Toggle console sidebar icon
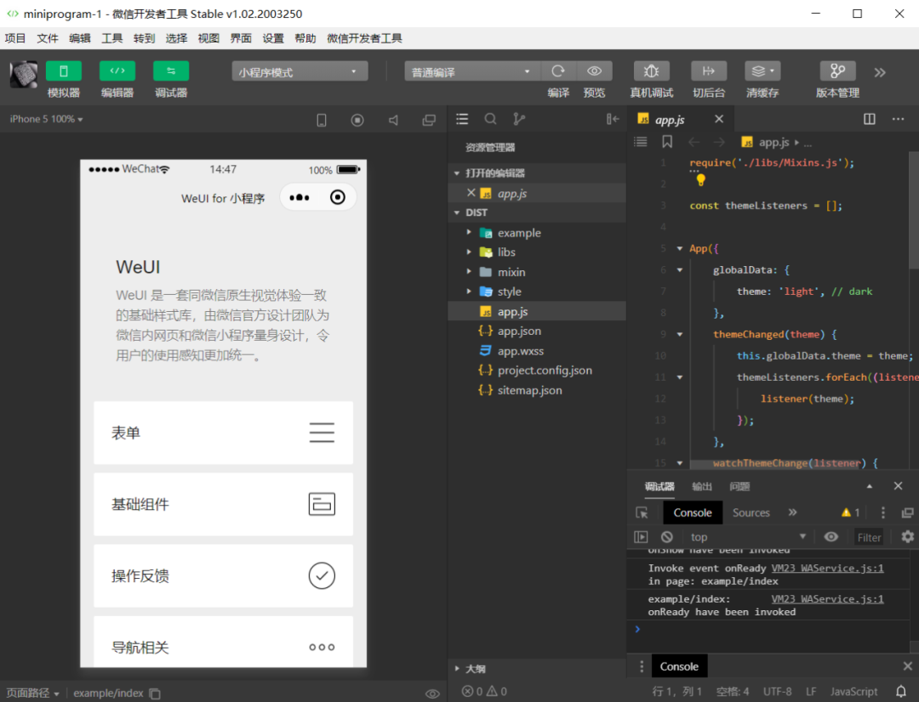This screenshot has width=919, height=702. (x=641, y=537)
